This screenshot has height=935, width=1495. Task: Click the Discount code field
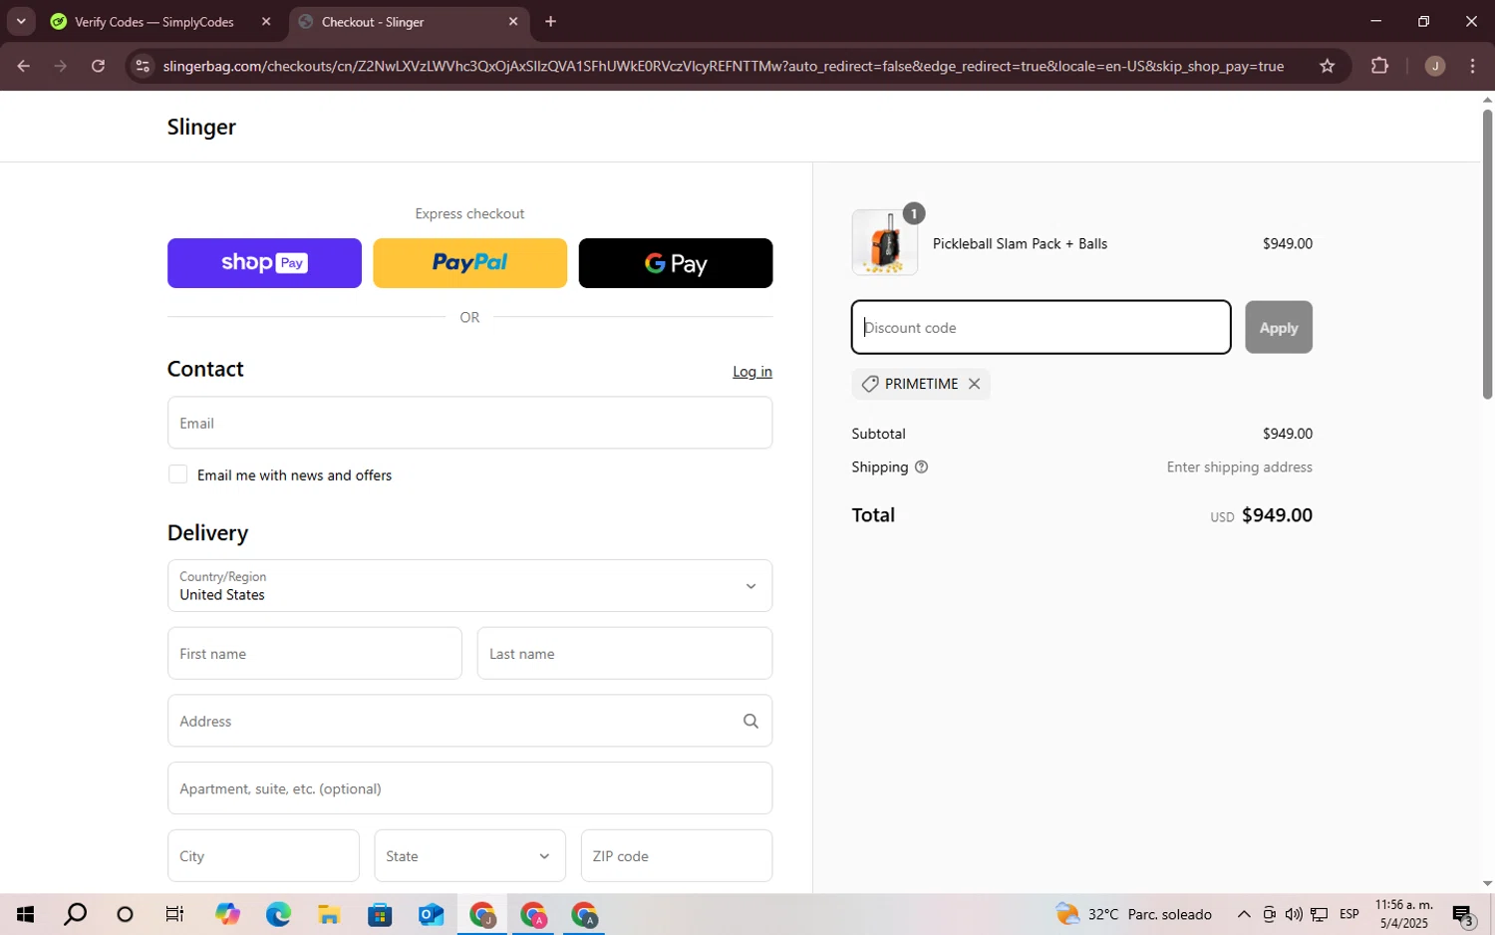click(1041, 327)
